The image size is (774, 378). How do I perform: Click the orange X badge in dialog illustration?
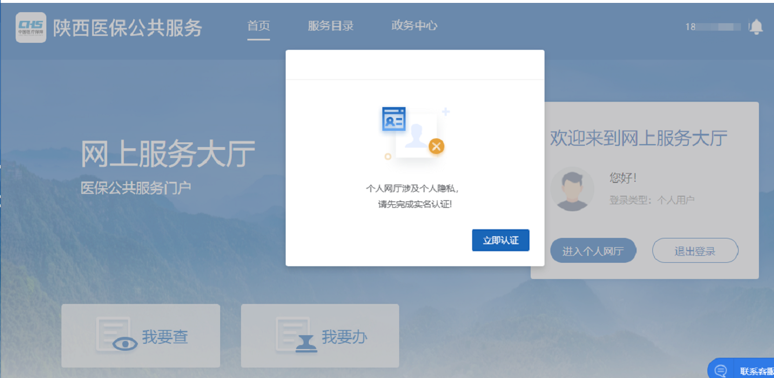coord(436,146)
